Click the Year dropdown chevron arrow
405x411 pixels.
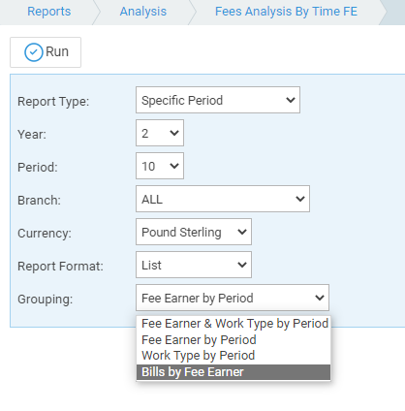point(174,133)
